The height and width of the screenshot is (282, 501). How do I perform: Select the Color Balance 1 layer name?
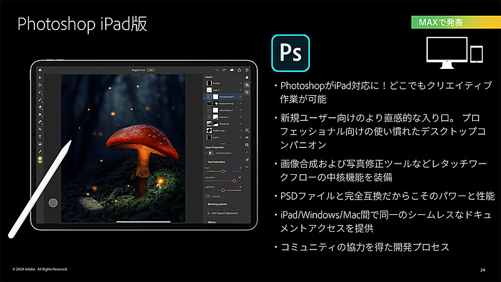(x=226, y=110)
